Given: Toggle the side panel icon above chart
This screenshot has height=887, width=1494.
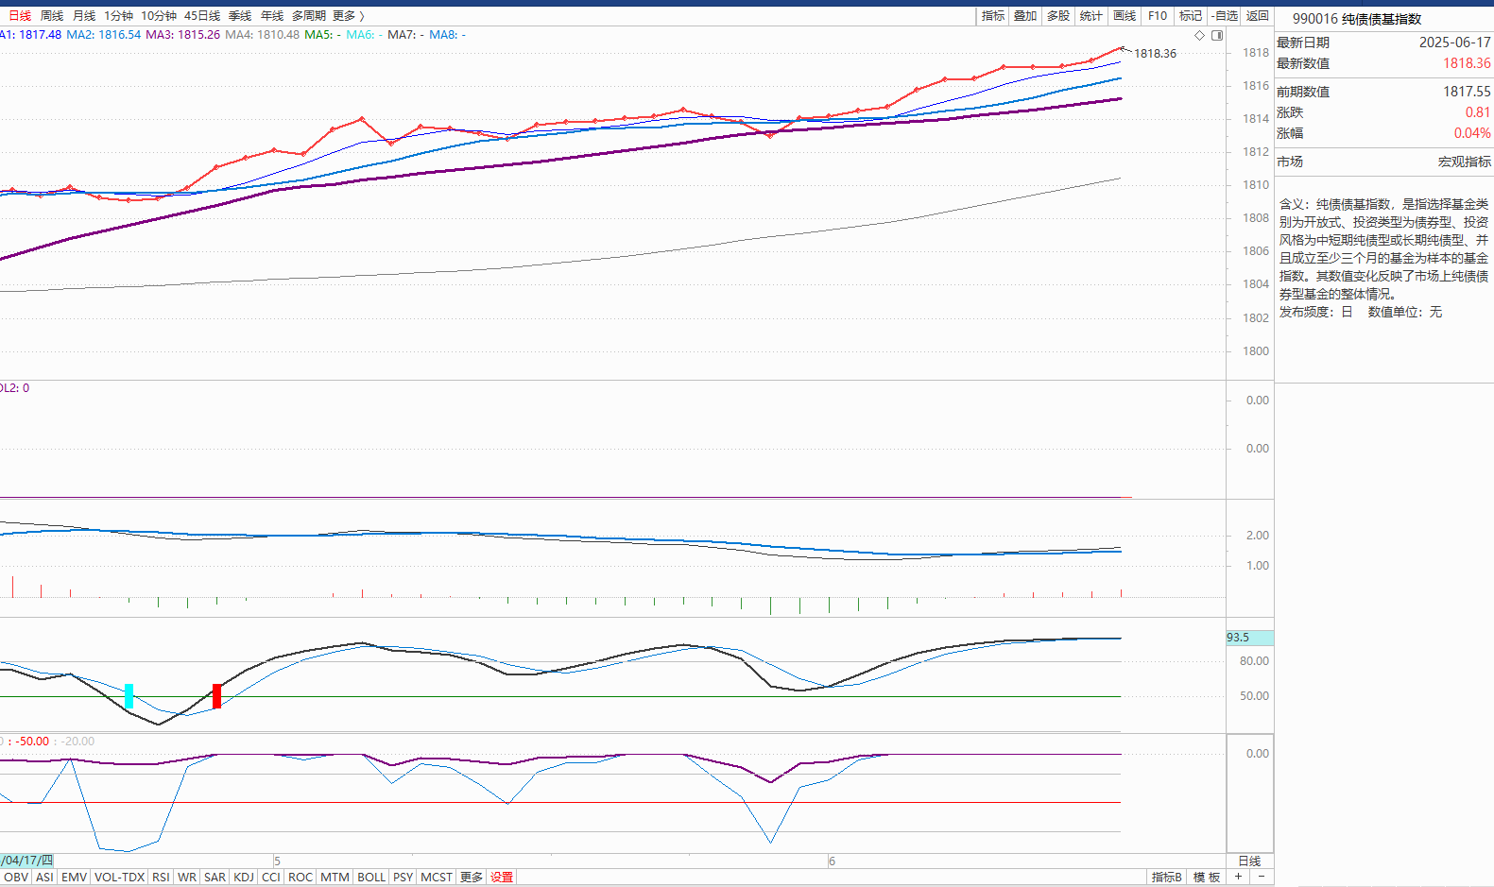Looking at the screenshot, I should pyautogui.click(x=1217, y=35).
